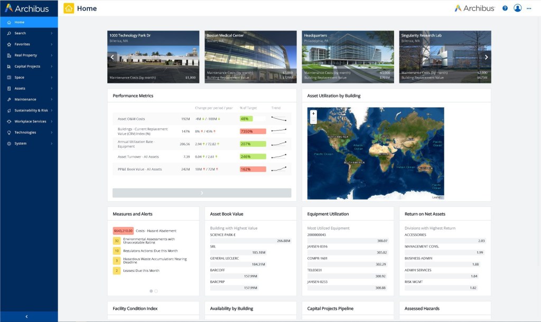Click the map zoom in plus button
The width and height of the screenshot is (541, 322).
(x=313, y=113)
